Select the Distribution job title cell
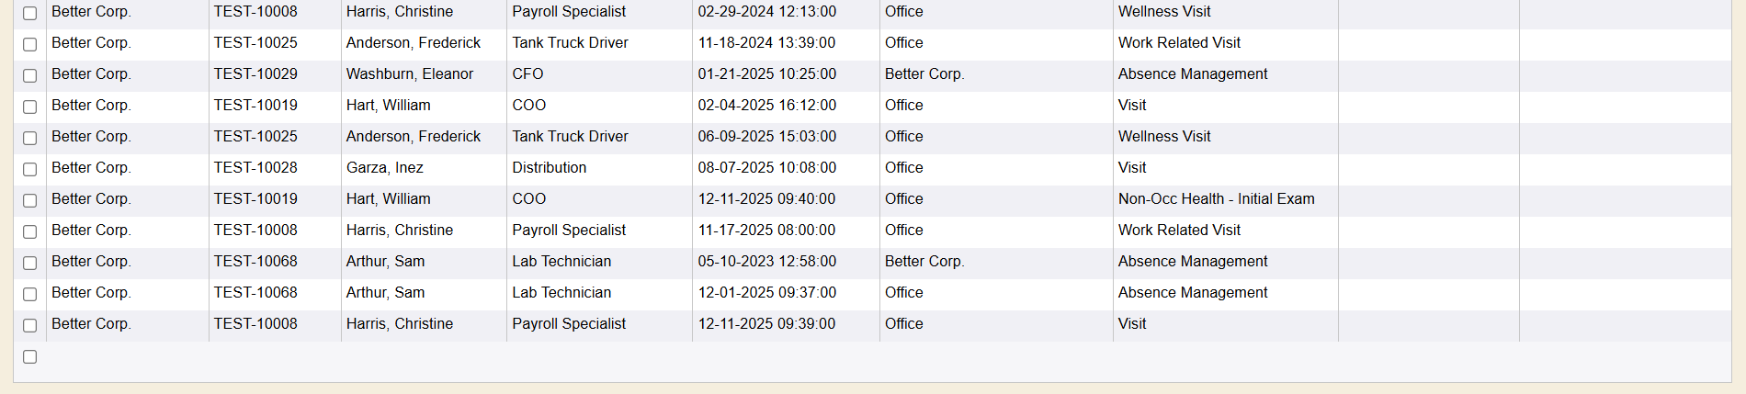The image size is (1746, 394). pyautogui.click(x=549, y=168)
